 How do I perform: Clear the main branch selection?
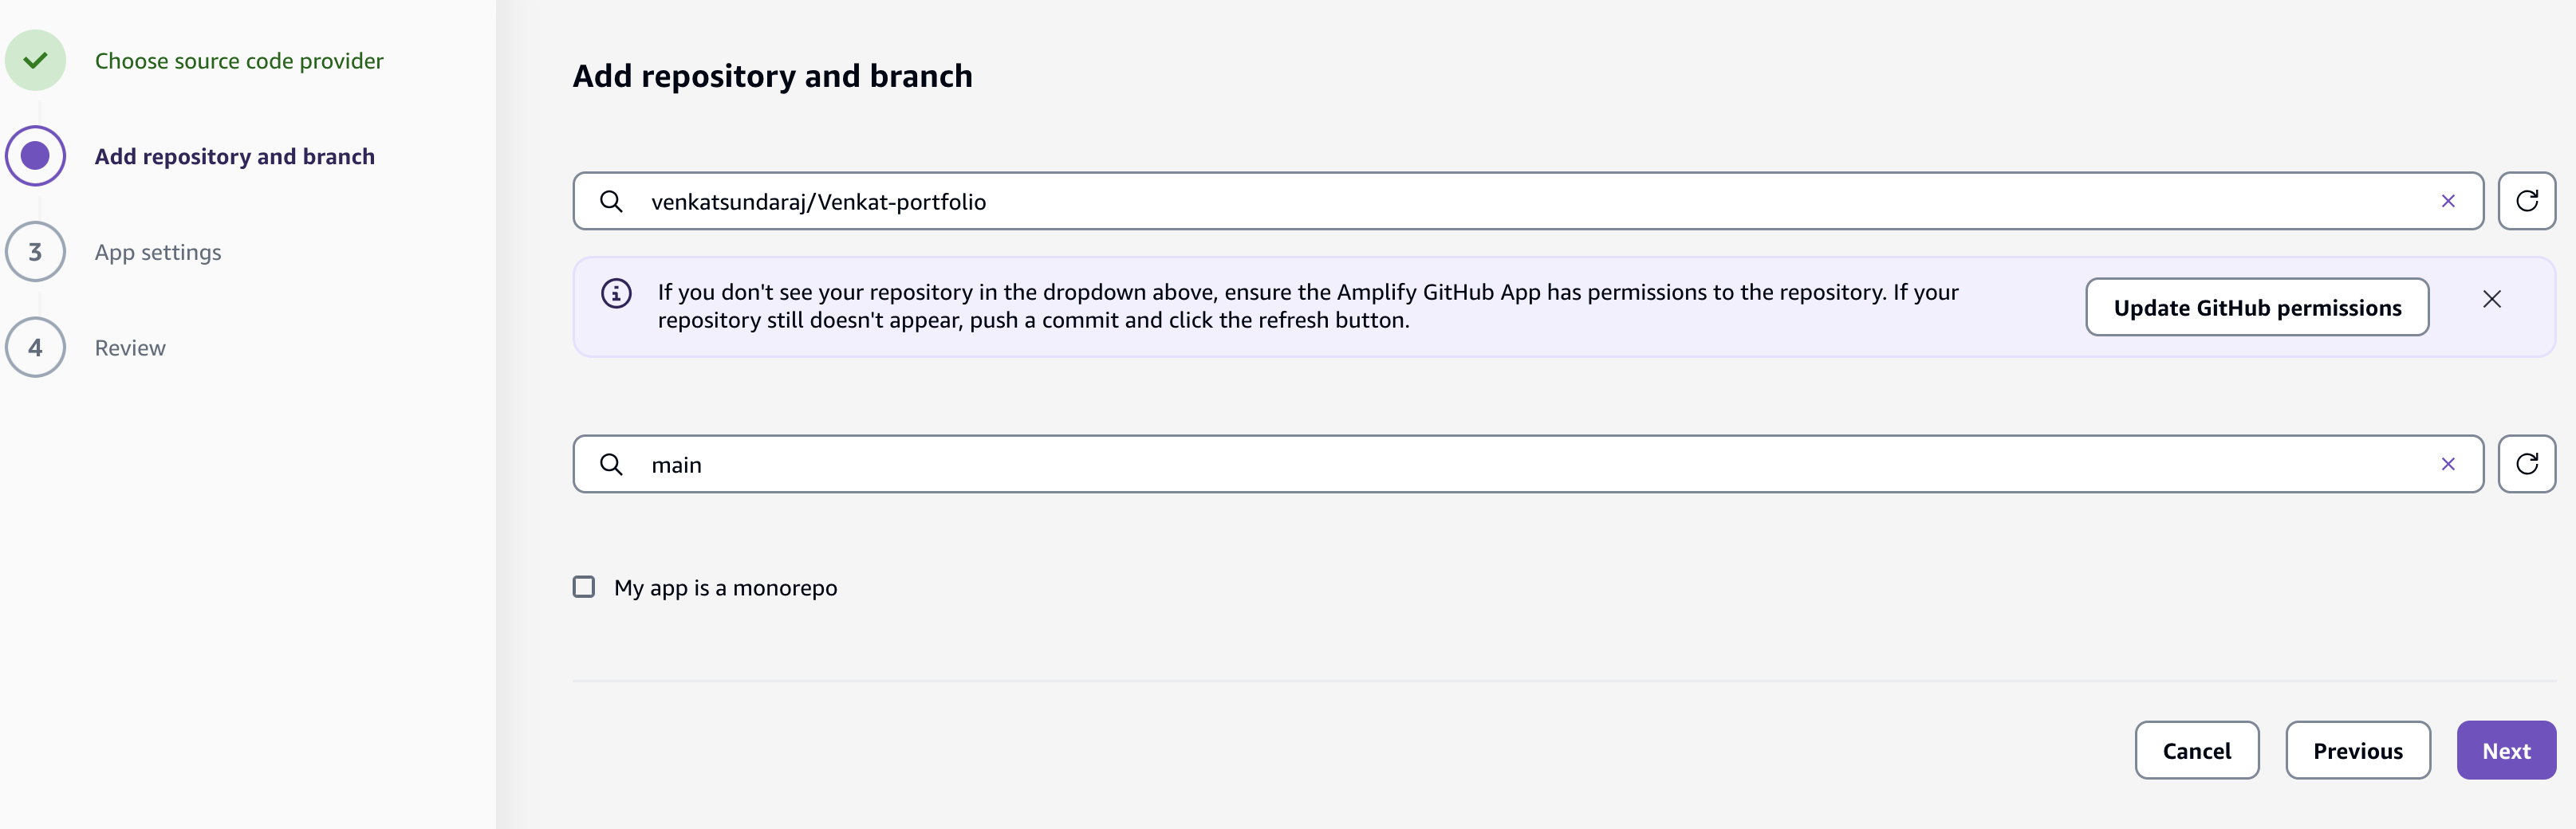pos(2448,464)
